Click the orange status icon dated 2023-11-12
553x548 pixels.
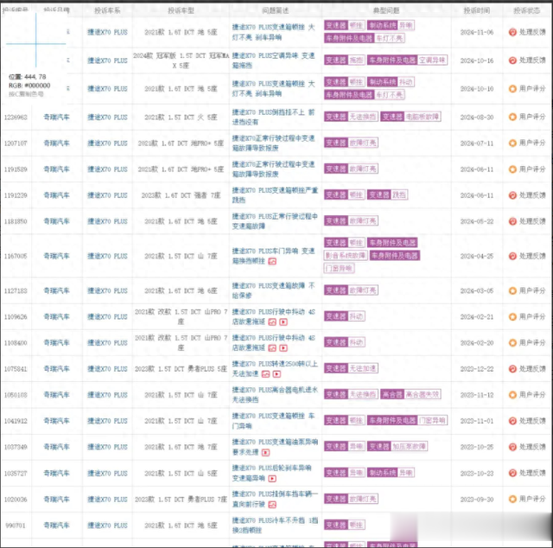[512, 395]
